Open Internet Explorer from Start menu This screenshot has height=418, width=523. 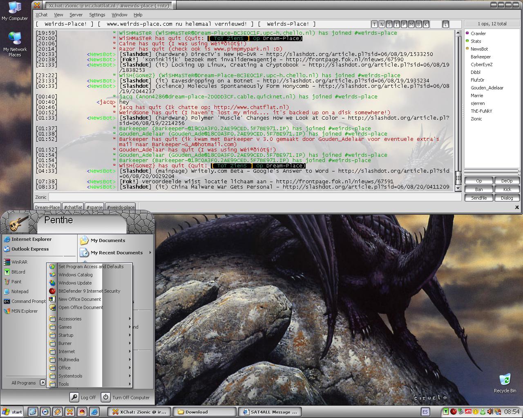[27, 239]
